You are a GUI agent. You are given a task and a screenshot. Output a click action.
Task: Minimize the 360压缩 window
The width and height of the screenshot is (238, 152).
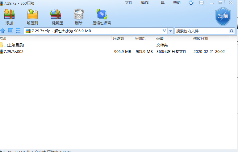211,3
